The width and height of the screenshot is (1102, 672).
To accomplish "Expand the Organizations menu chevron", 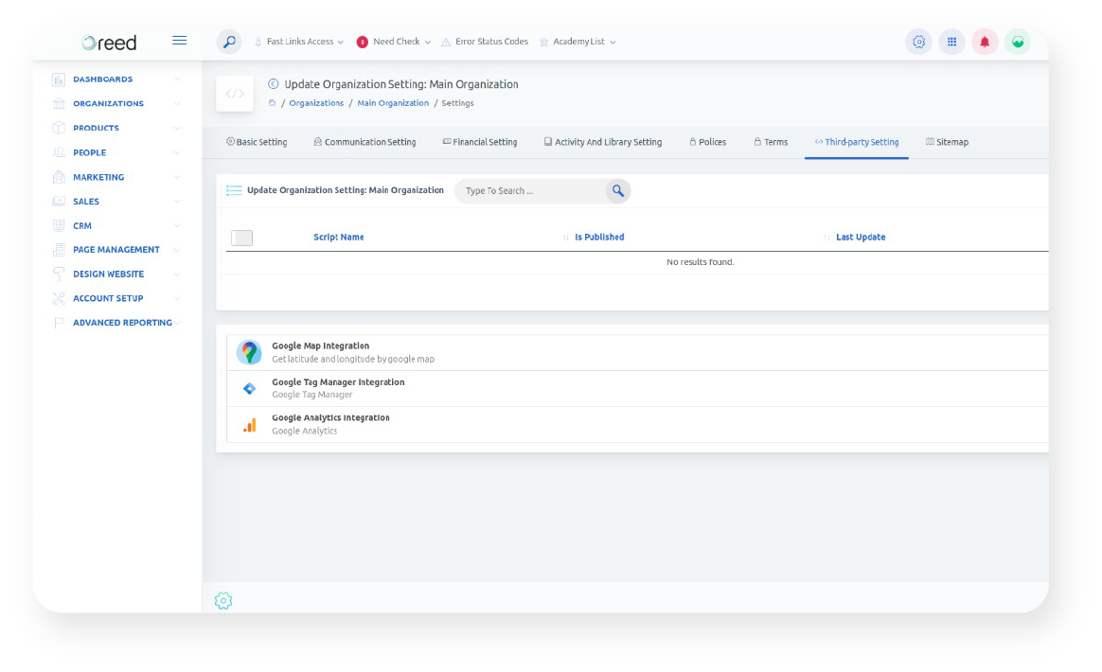I will click(177, 103).
